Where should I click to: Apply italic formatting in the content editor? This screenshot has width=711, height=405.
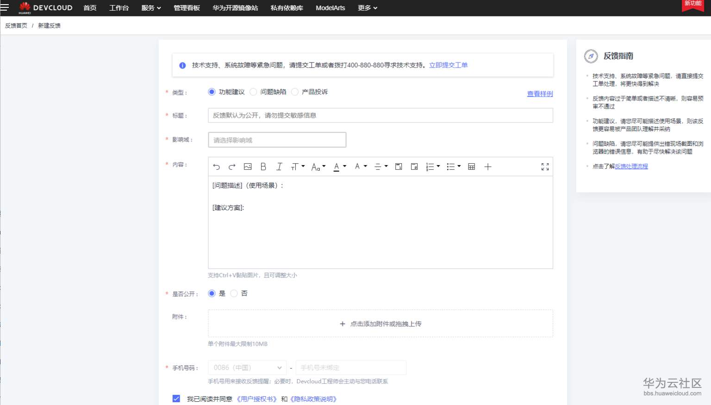pyautogui.click(x=279, y=166)
